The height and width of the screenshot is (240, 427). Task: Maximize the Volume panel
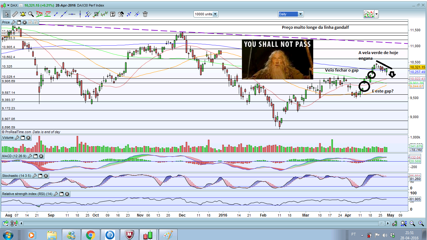23,137
